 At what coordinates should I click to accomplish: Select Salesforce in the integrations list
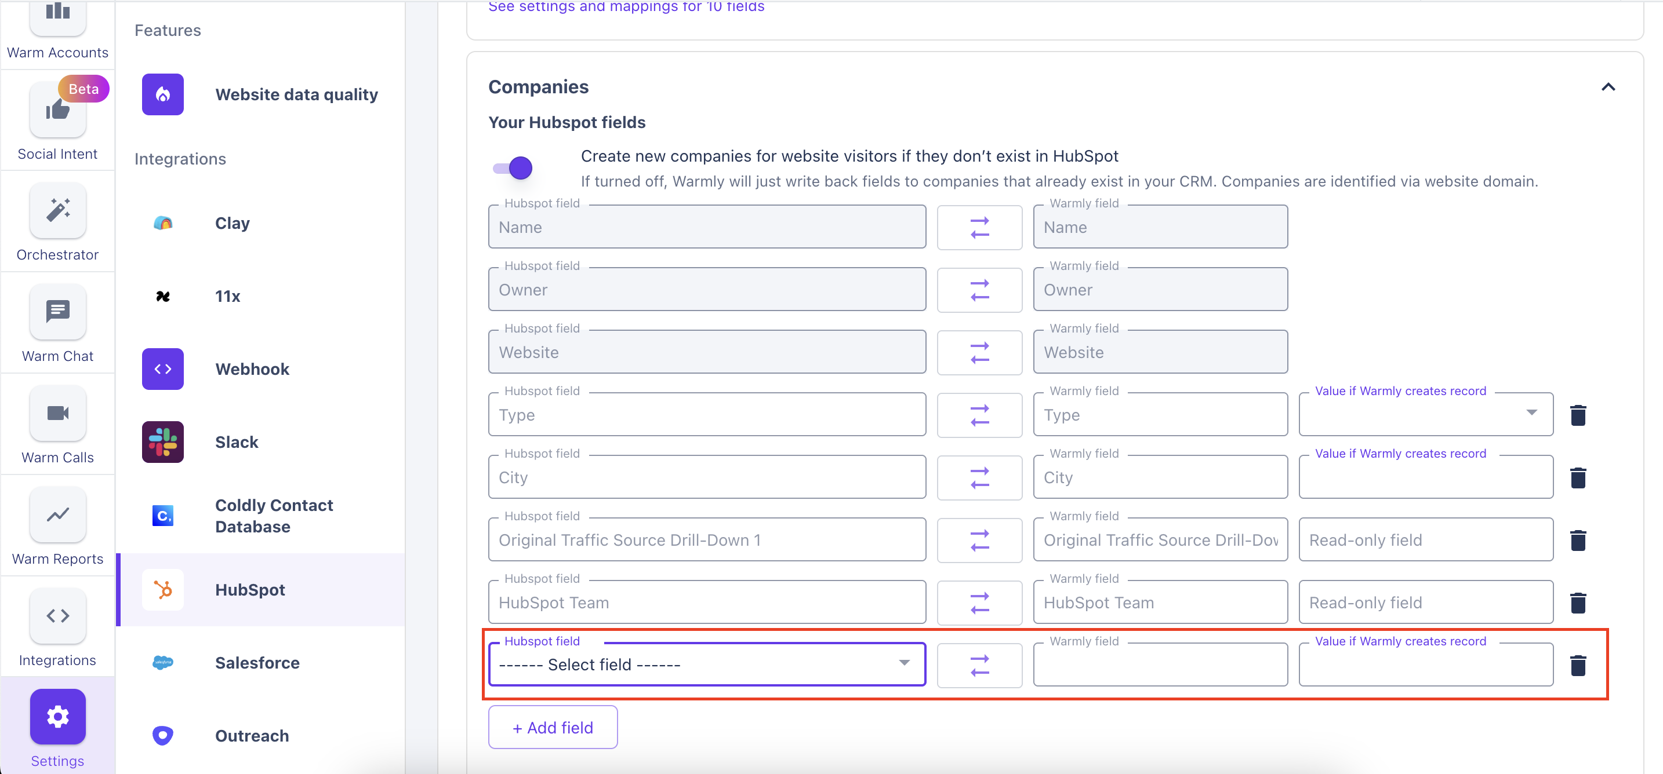tap(257, 663)
